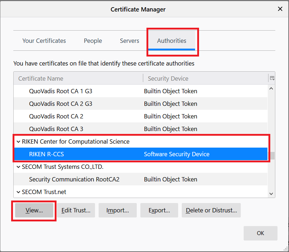This screenshot has width=289, height=252.
Task: Confirm with the OK button
Action: pos(260,233)
